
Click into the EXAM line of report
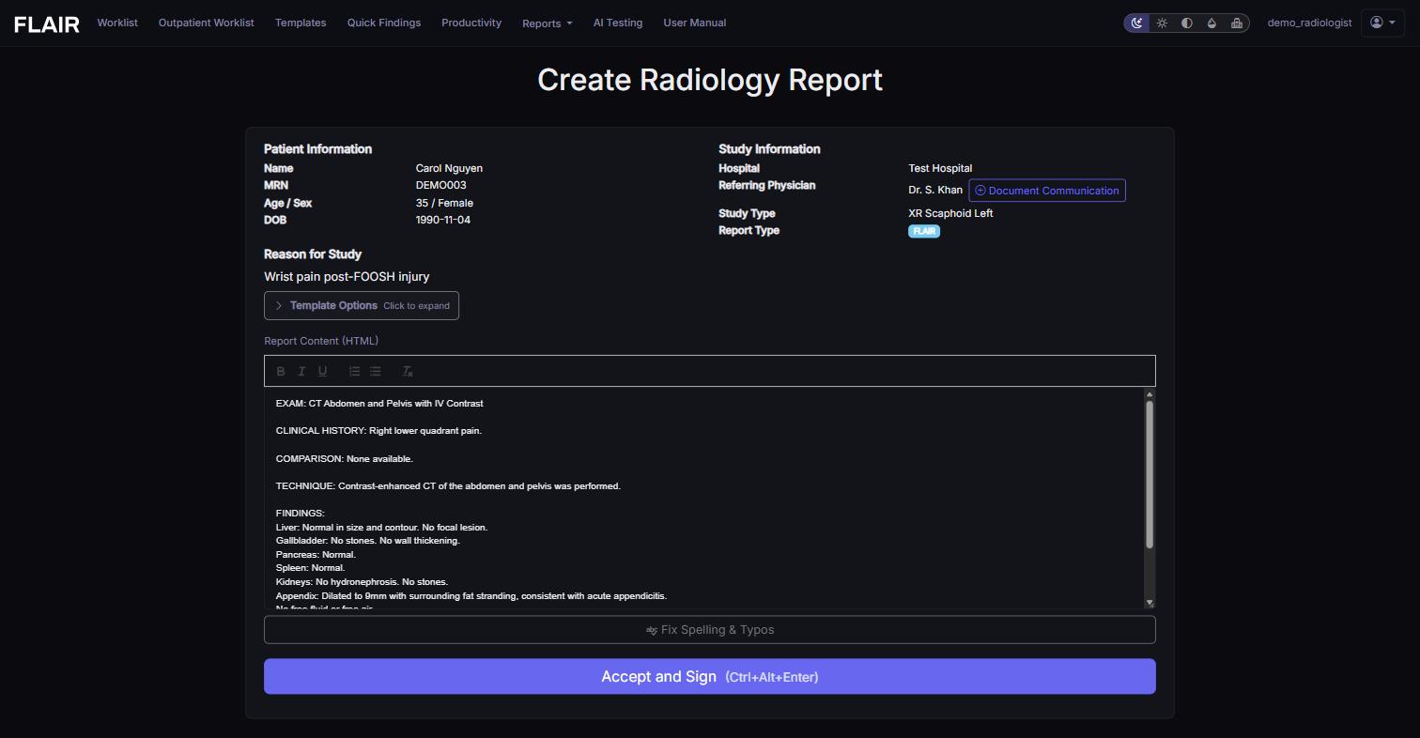click(379, 404)
